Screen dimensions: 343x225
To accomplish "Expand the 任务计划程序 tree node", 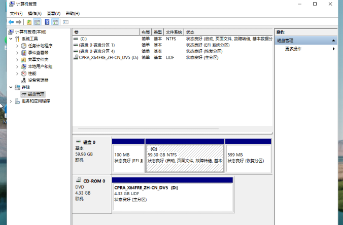I will tap(17, 46).
